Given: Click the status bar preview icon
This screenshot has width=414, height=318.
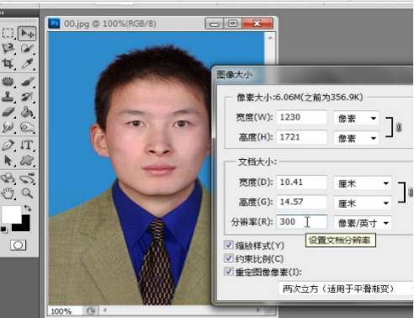Looking at the screenshot, I should coord(91,310).
